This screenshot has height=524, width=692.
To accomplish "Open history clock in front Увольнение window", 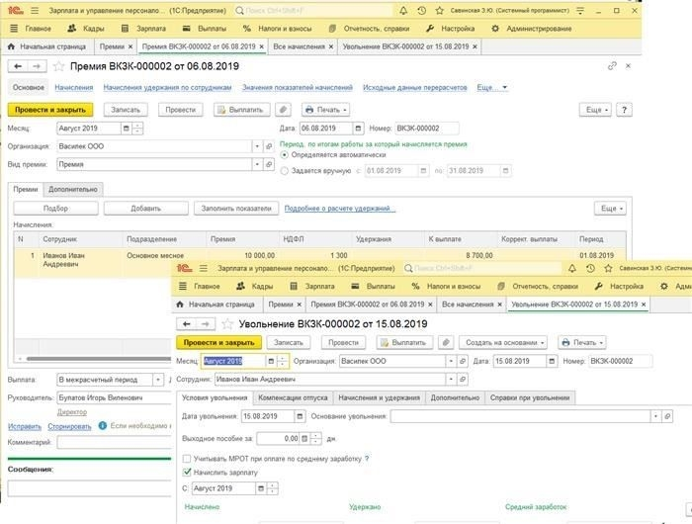I will (x=590, y=268).
